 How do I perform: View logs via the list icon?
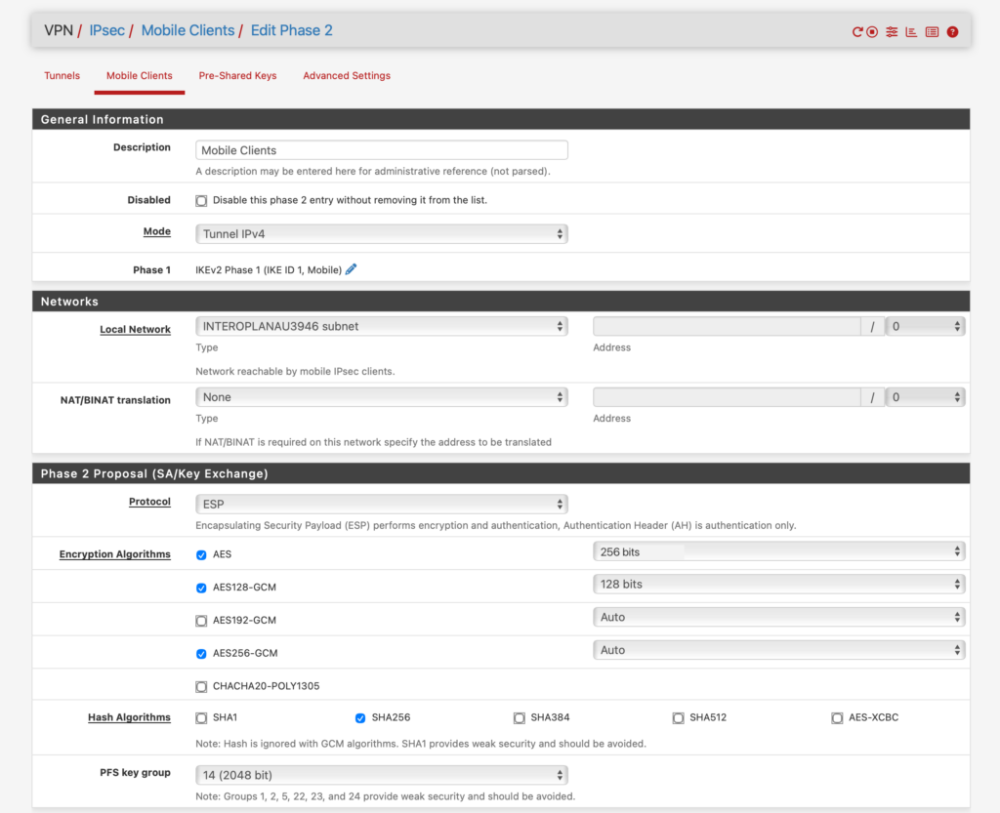[933, 31]
